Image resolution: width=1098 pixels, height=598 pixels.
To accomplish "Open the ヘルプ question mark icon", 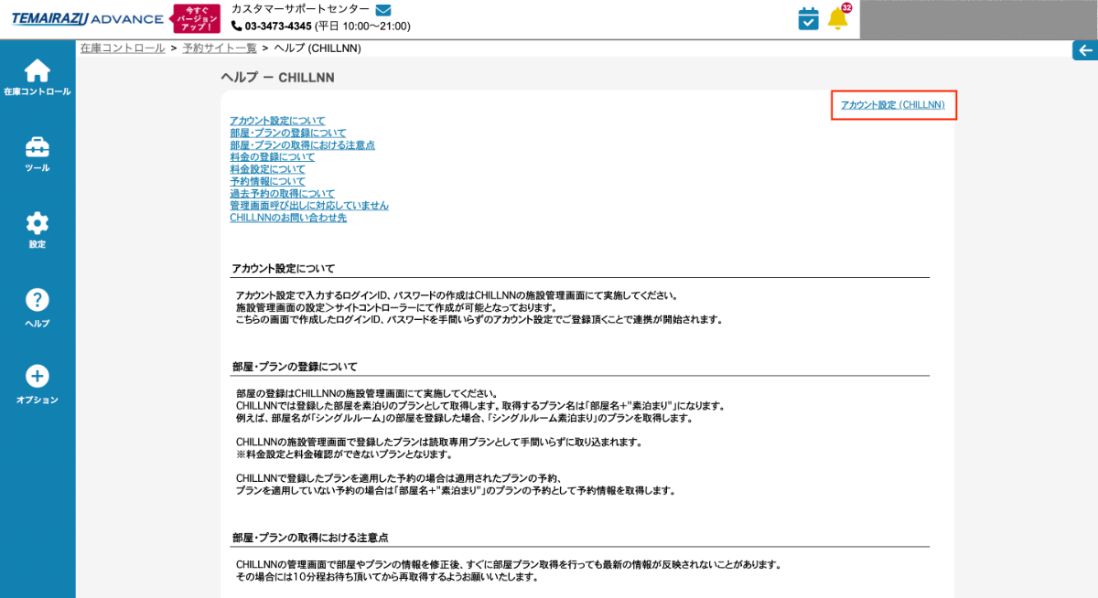I will point(37,300).
